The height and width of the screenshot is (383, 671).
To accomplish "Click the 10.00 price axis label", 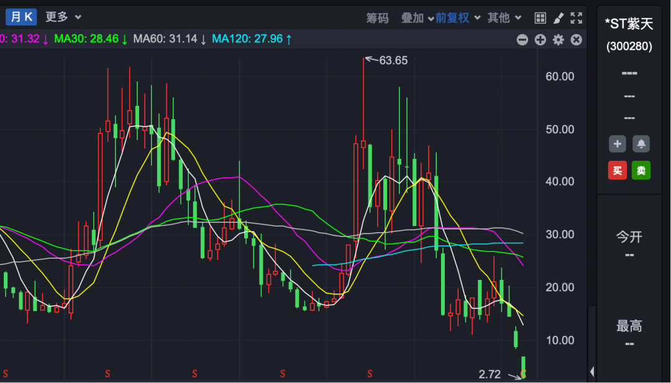I will [x=560, y=340].
